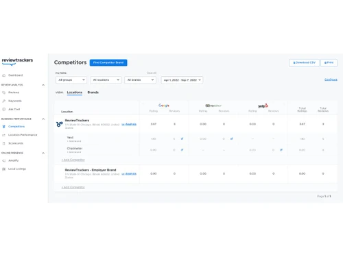Open the All brands dropdown
The image size is (343, 257).
[140, 80]
